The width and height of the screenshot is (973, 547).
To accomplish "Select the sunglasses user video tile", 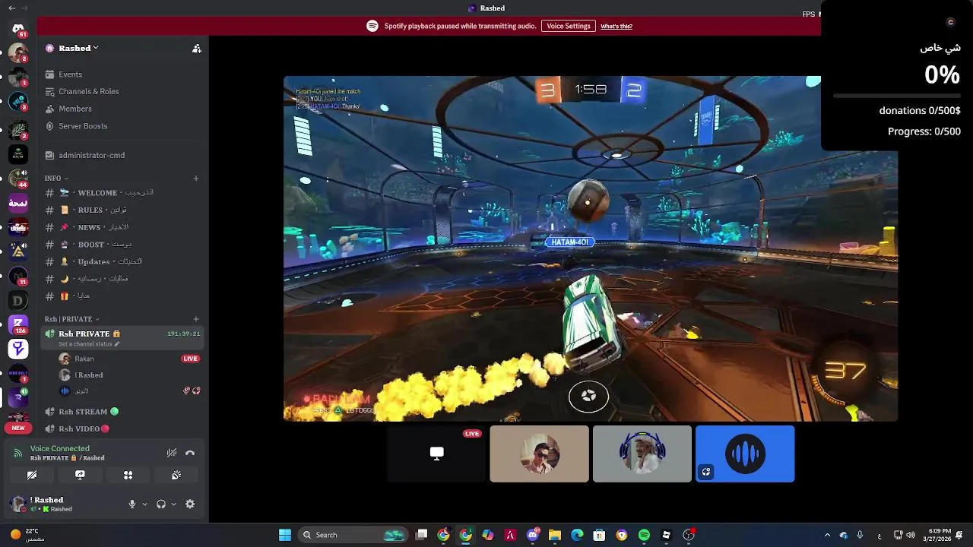I will point(540,454).
